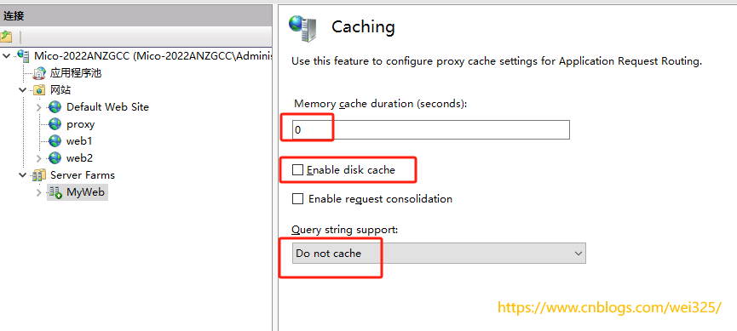
Task: Open the Query string support dropdown
Action: 439,253
